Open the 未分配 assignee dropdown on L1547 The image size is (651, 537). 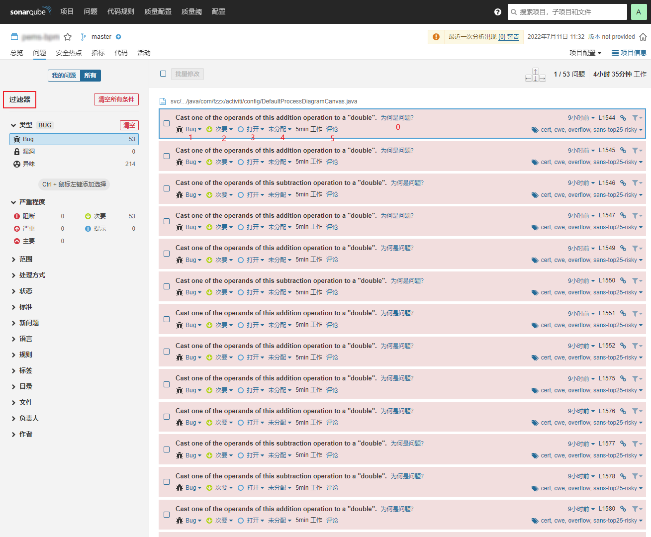pyautogui.click(x=280, y=227)
